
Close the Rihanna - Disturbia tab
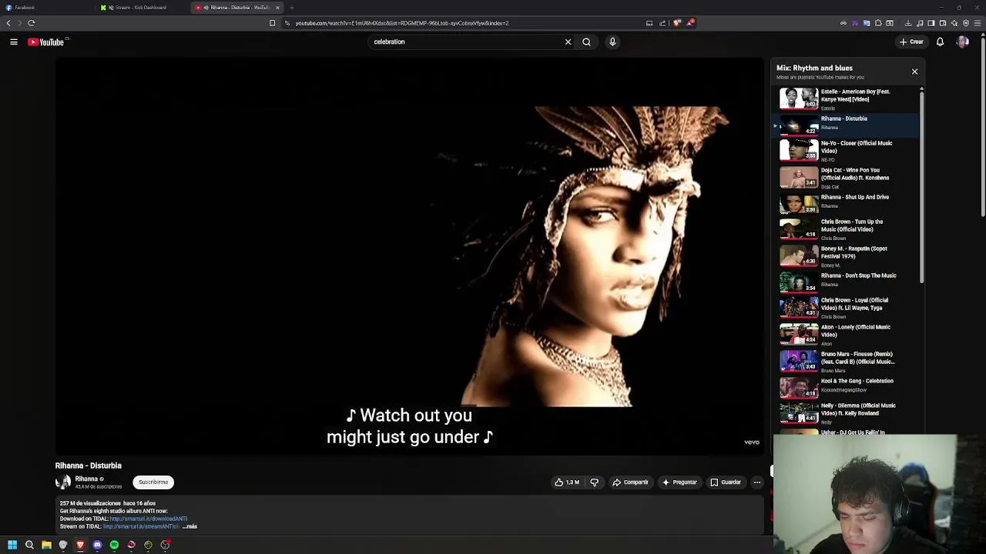(x=278, y=8)
